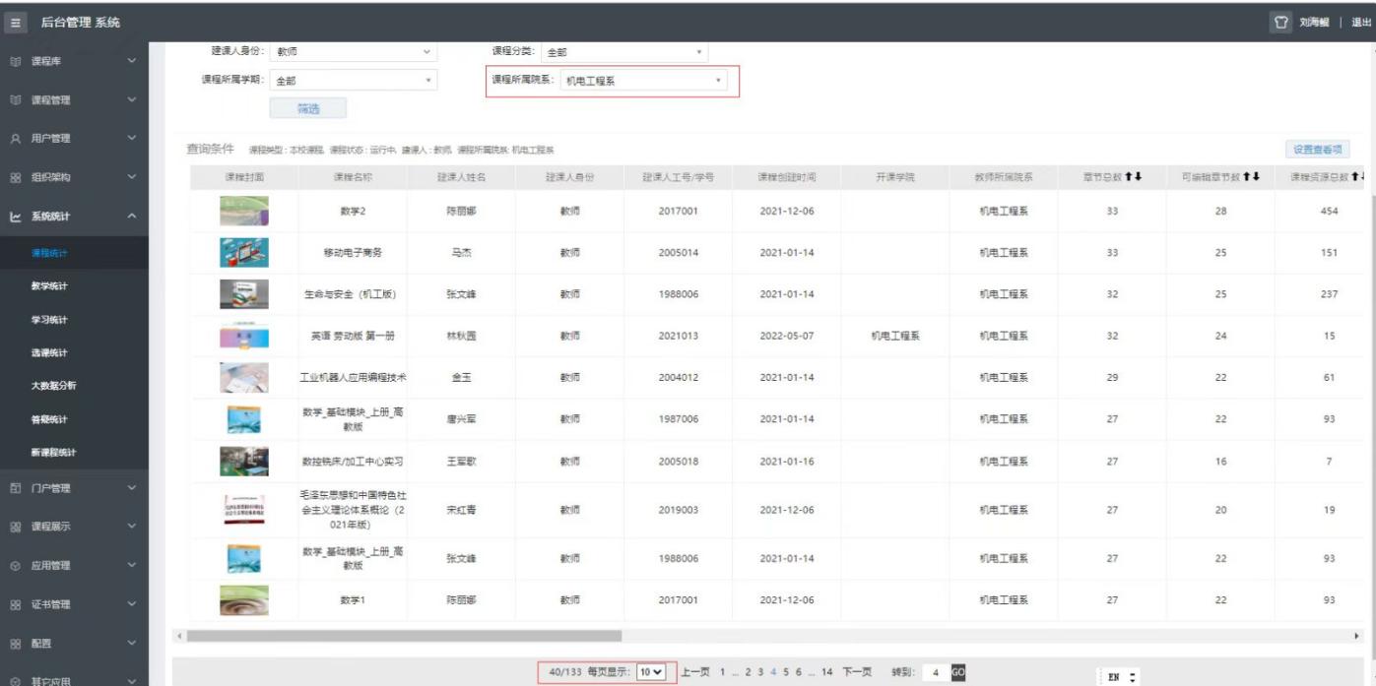The width and height of the screenshot is (1376, 686).
Task: Jump to page 14 in pagination
Action: click(x=826, y=672)
